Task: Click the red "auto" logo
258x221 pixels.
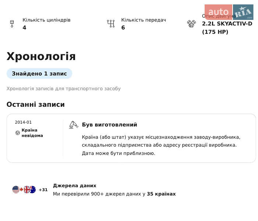Action: pyautogui.click(x=218, y=12)
